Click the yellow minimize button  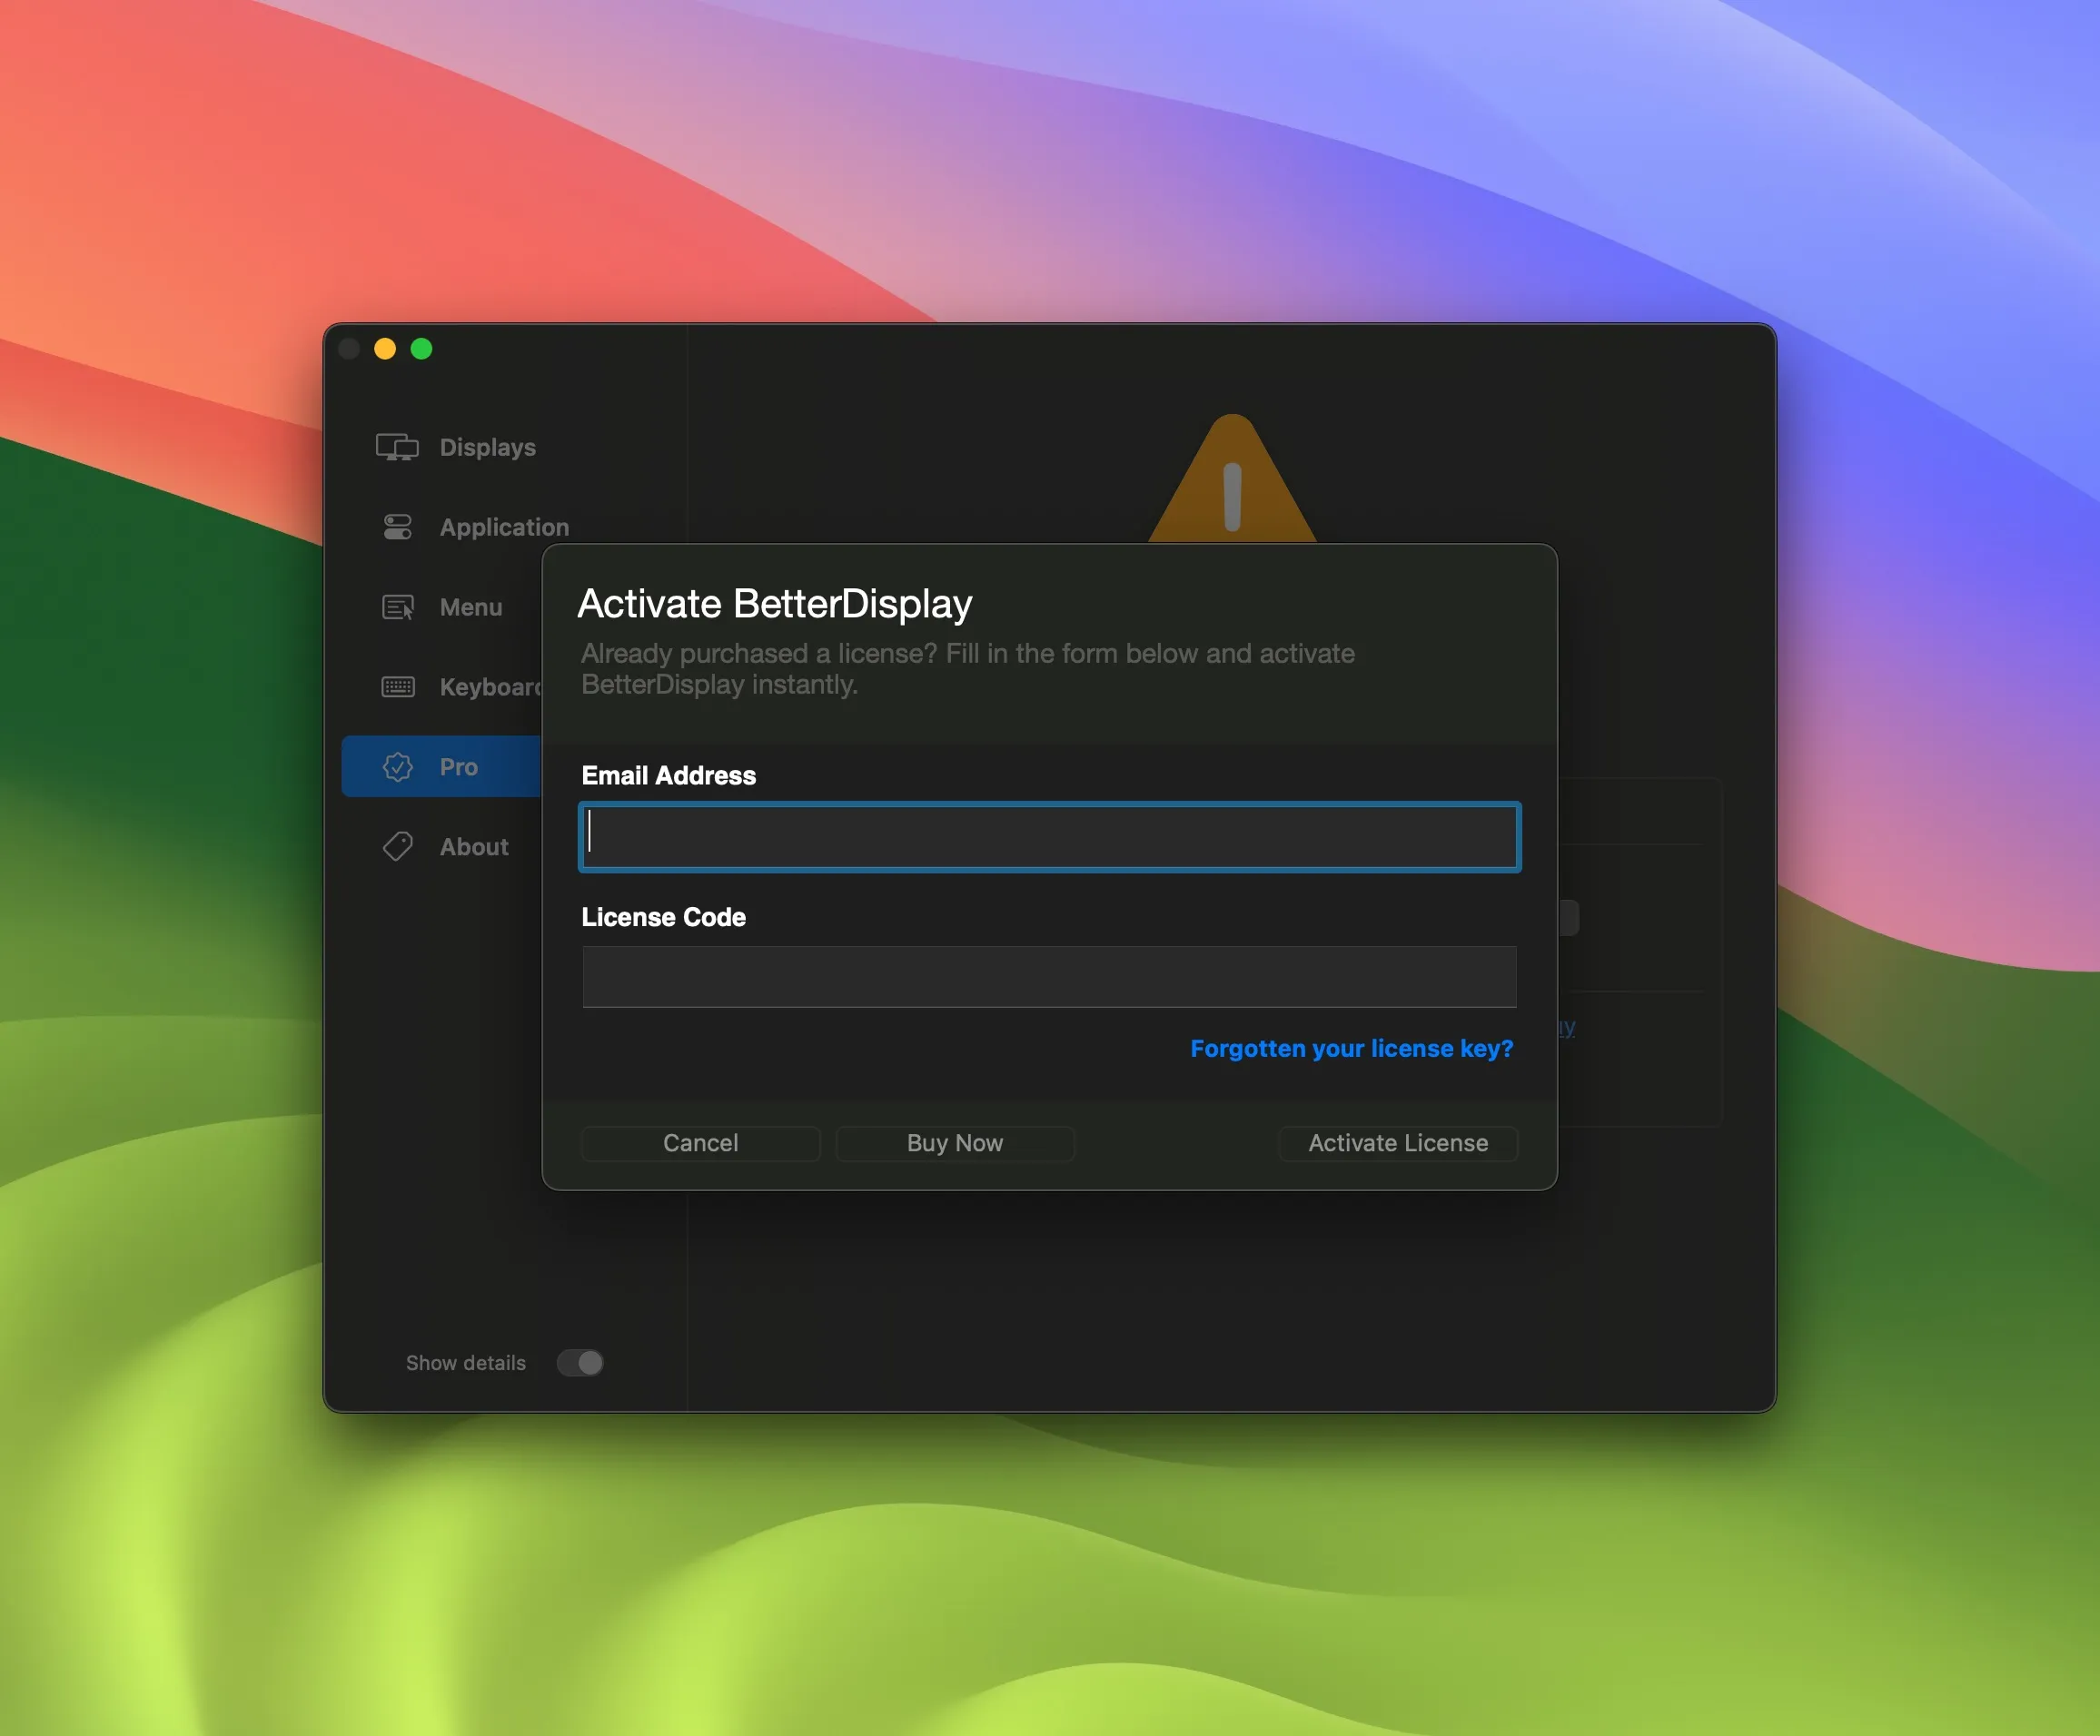385,348
